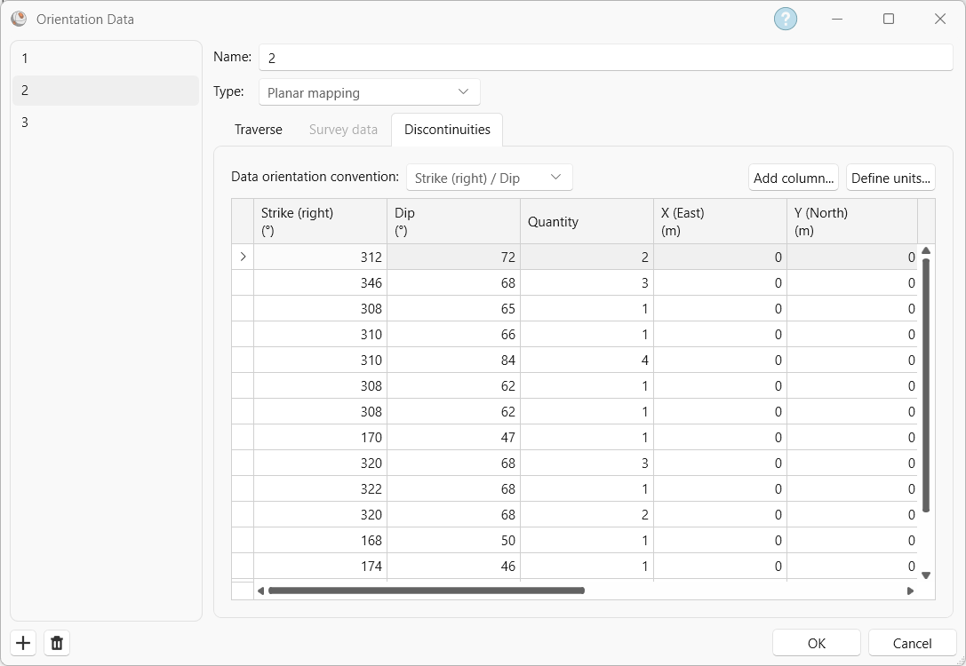The width and height of the screenshot is (966, 666).
Task: Open Help from the title bar
Action: (x=783, y=18)
